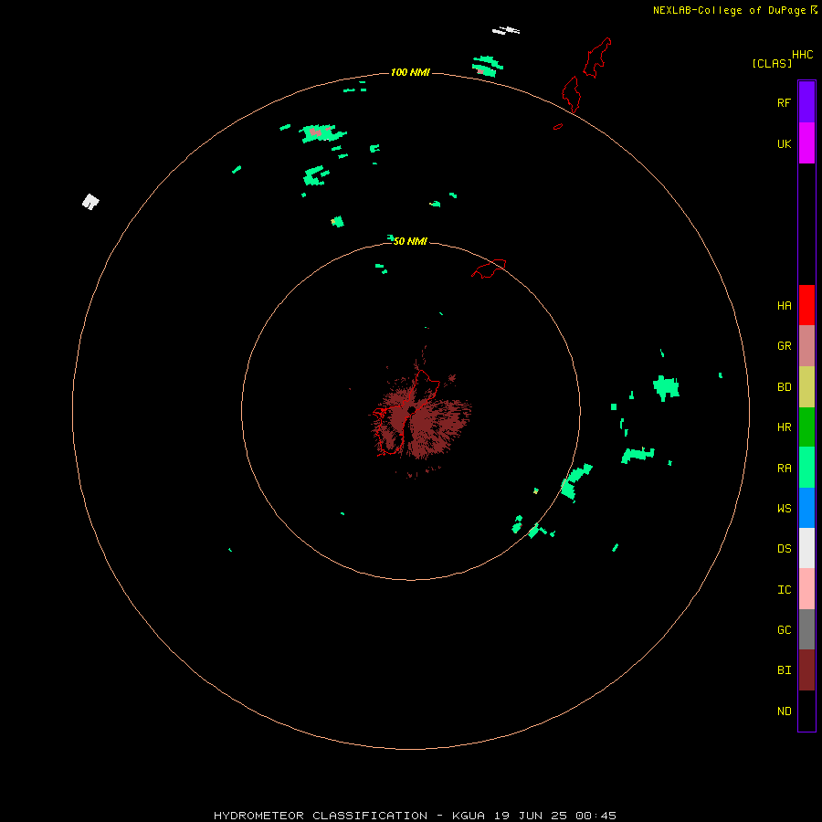Click the BD yellow legend swatch

tap(806, 387)
